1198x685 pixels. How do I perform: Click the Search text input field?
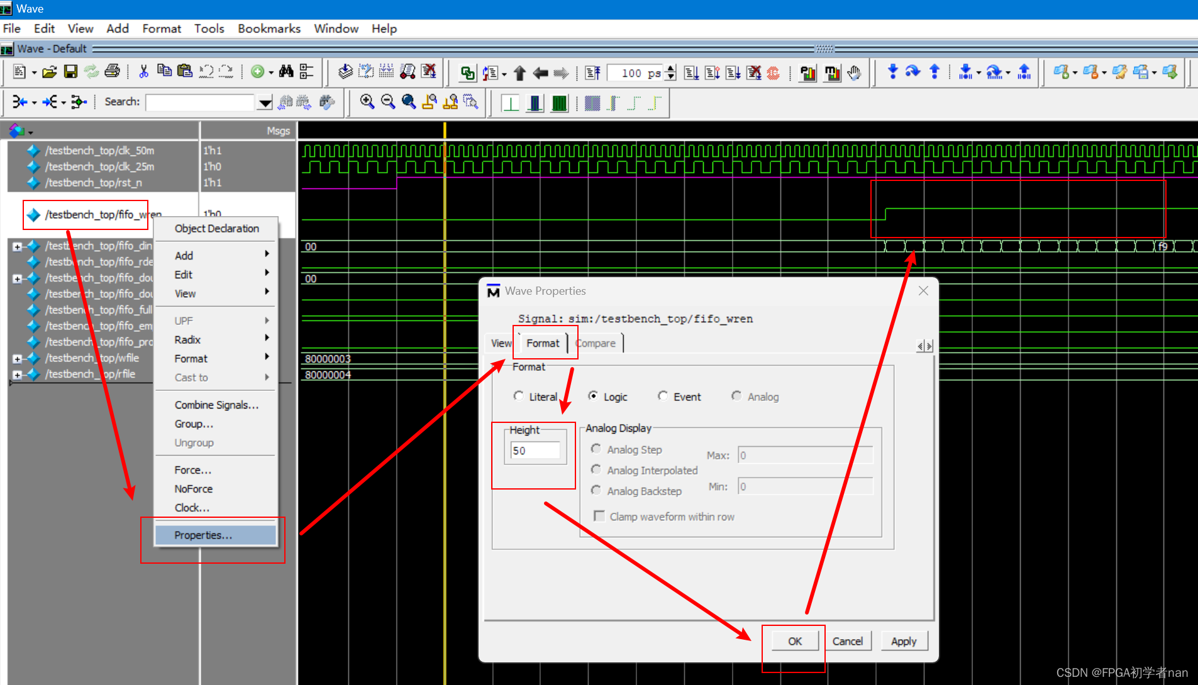tap(201, 102)
